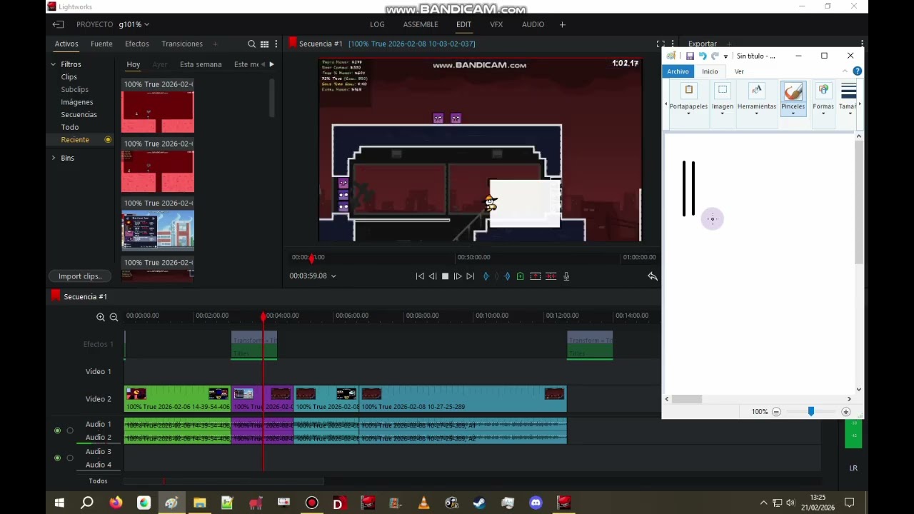Viewport: 914px width, 514px height.
Task: Mark in point with the blue icon
Action: tap(486, 276)
